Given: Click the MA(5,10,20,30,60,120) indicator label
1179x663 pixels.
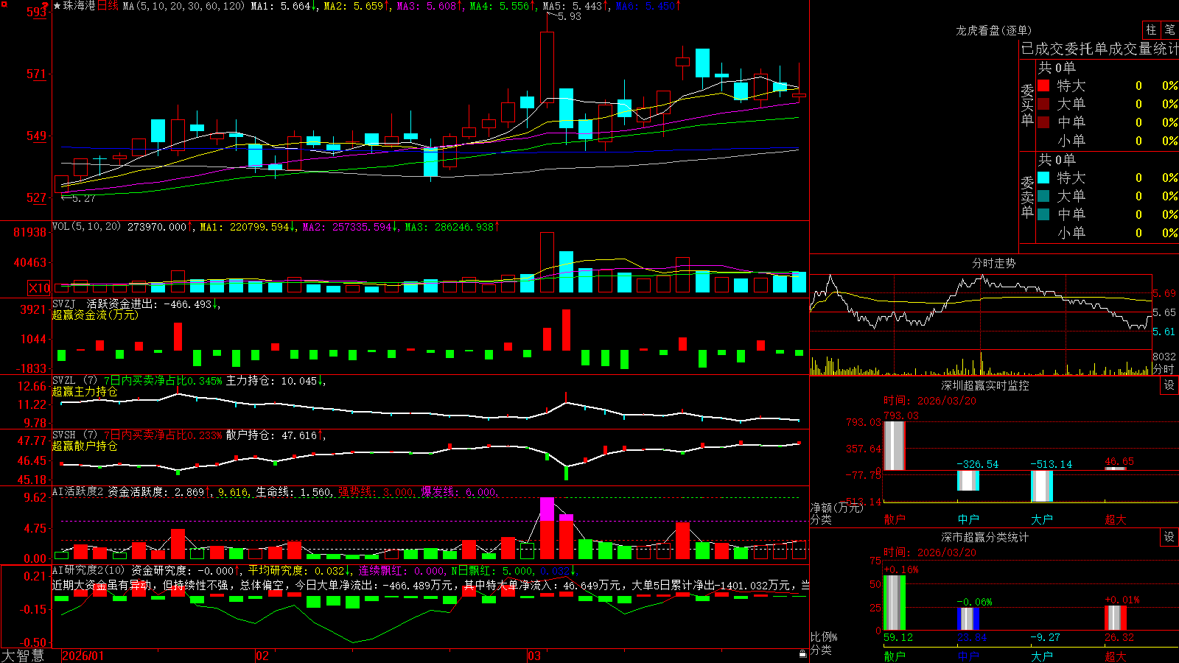Looking at the screenshot, I should point(183,6).
